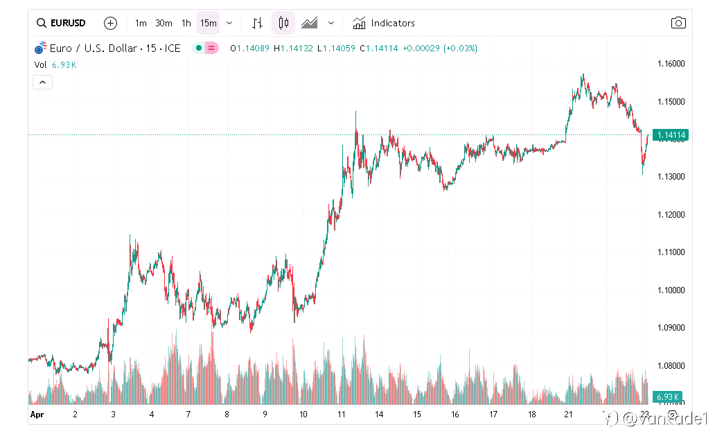The height and width of the screenshot is (445, 715).
Task: Click the 1.09000 price axis label
Action: click(671, 328)
